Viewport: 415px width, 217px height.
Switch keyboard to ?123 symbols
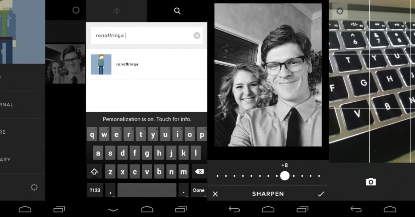tap(94, 190)
